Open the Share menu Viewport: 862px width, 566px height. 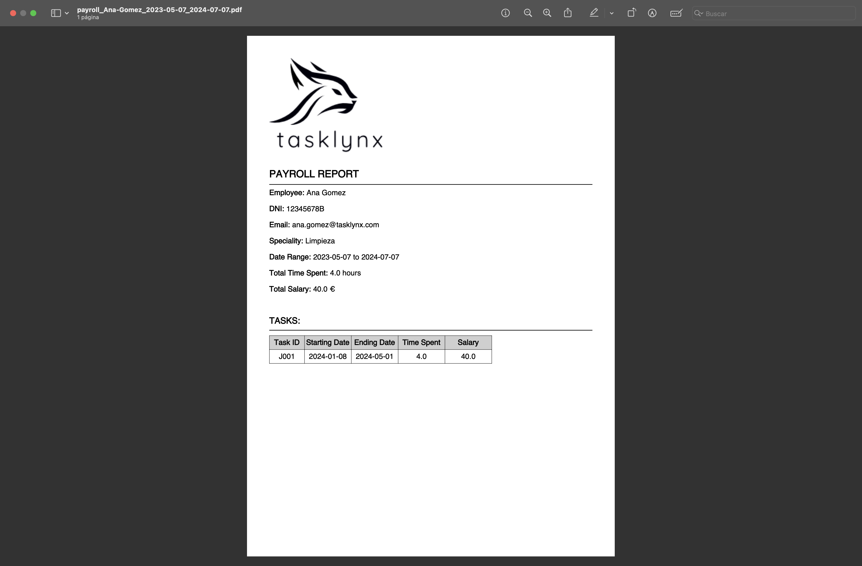pyautogui.click(x=568, y=13)
